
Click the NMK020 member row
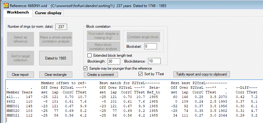[x=132, y=111]
